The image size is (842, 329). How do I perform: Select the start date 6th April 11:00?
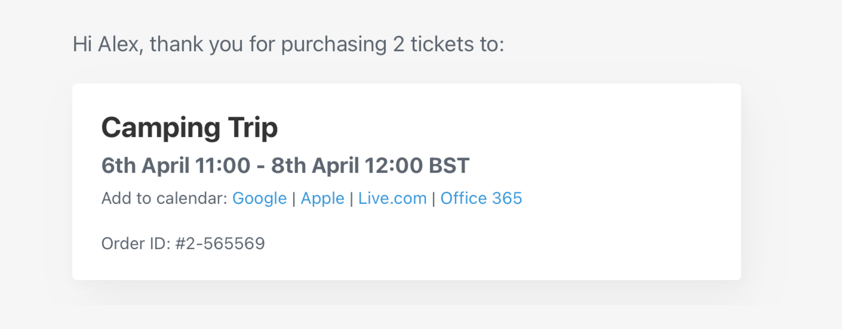coord(176,166)
